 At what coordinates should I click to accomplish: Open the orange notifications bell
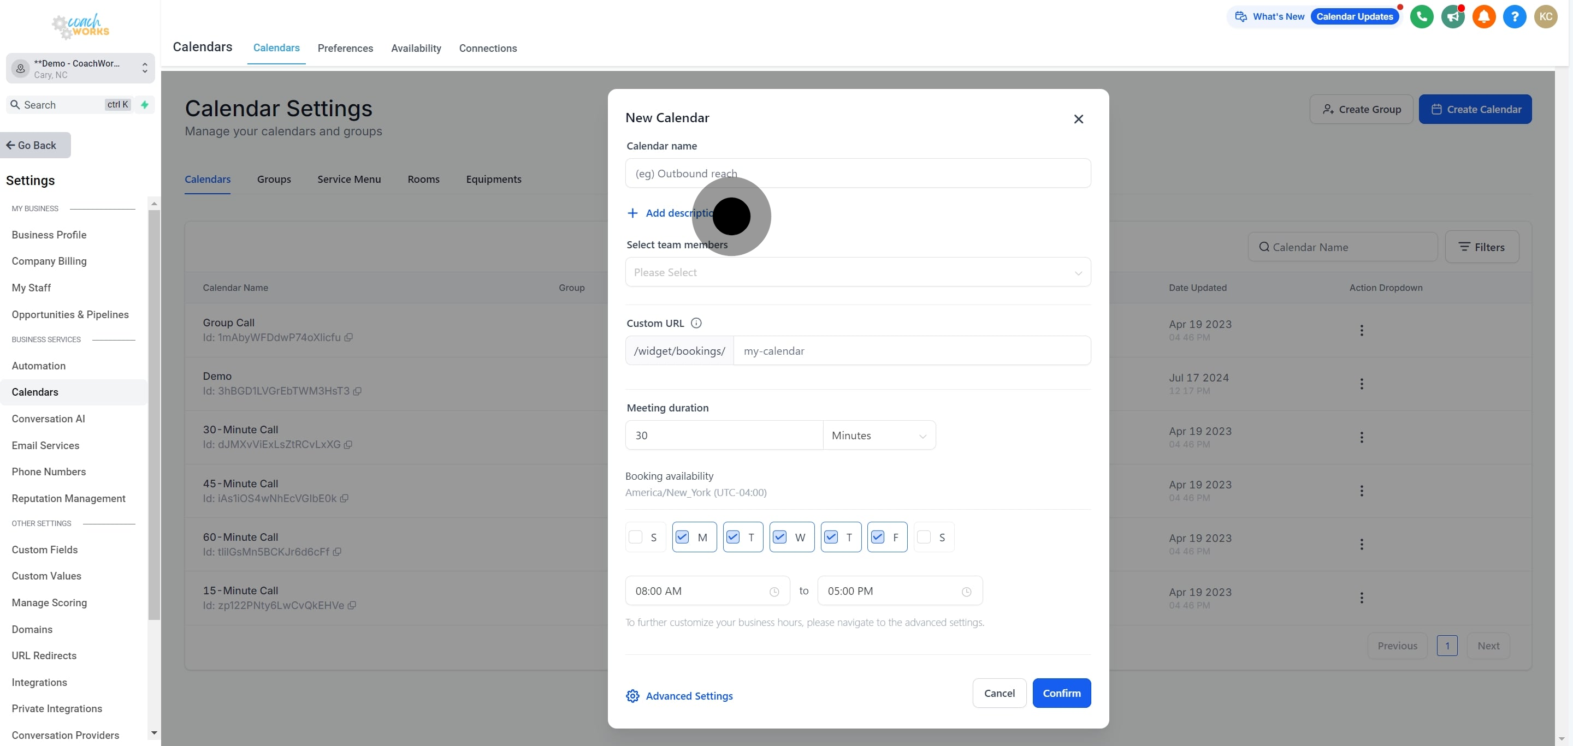[1484, 16]
